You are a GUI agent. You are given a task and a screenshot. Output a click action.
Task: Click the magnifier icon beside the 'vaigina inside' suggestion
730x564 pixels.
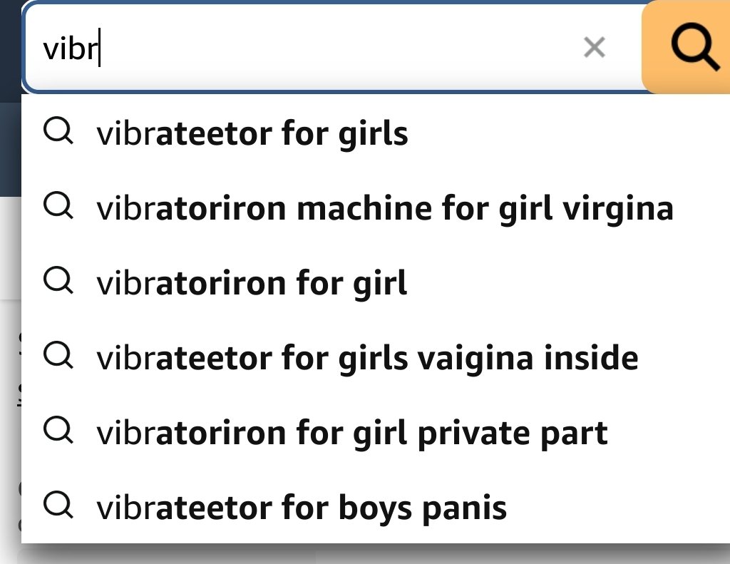58,356
